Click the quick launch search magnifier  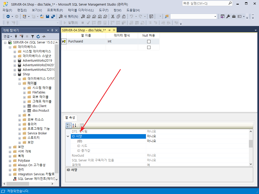[x=230, y=3]
